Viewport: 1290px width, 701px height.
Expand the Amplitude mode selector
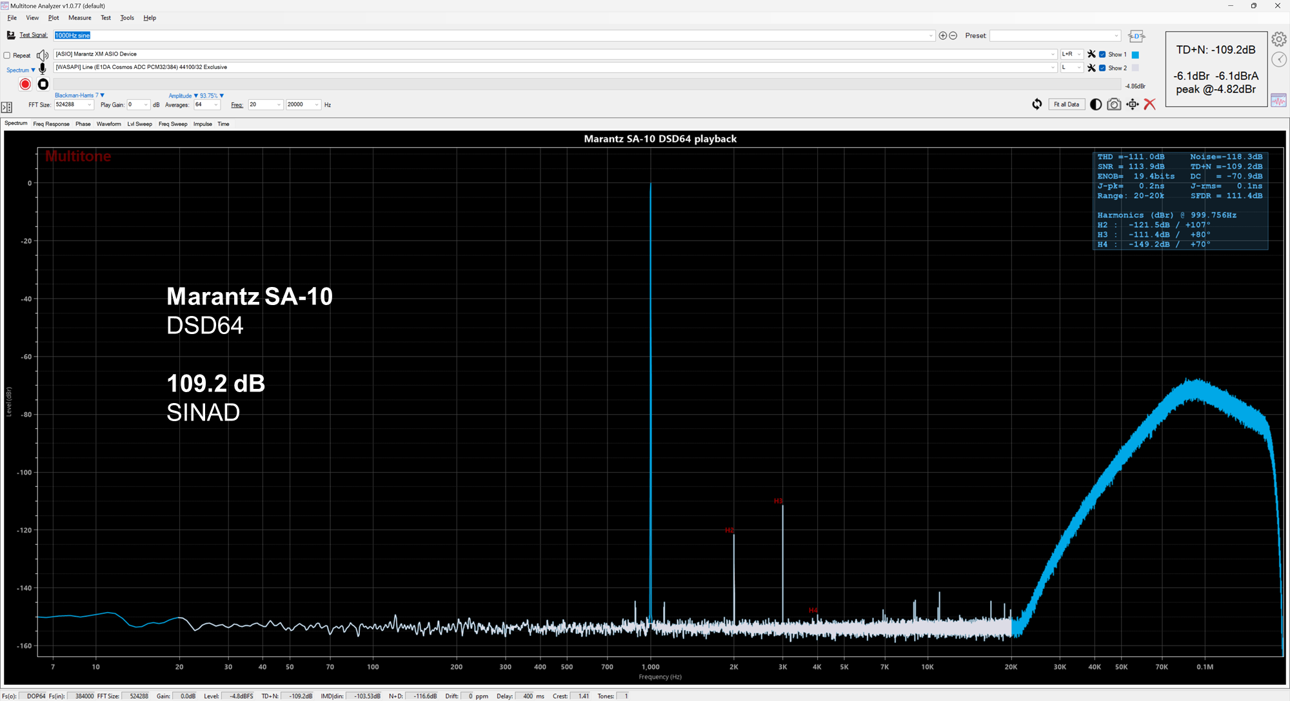183,95
